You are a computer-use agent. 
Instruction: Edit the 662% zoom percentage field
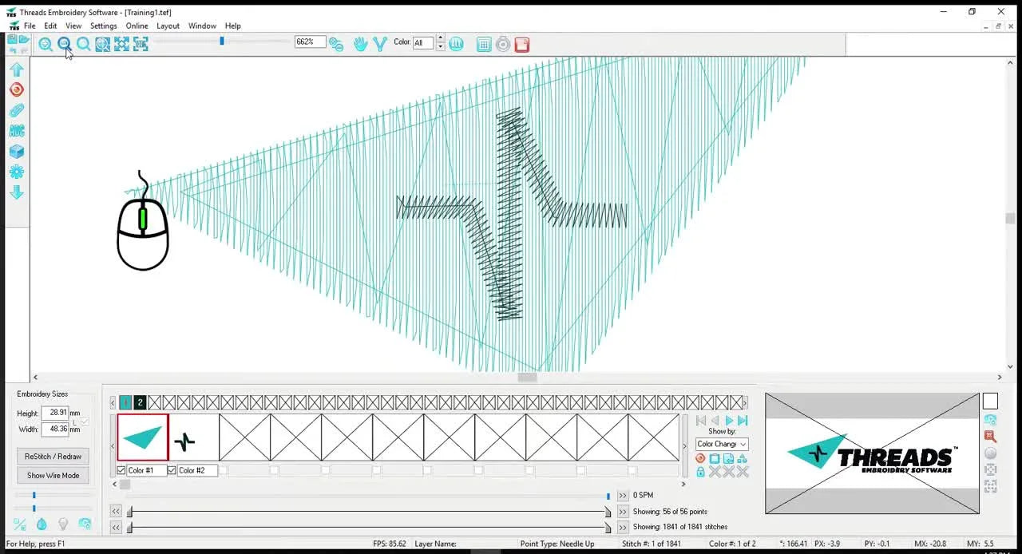click(310, 42)
